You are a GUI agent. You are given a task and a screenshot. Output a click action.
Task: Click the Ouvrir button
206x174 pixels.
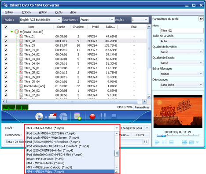(x=140, y=135)
